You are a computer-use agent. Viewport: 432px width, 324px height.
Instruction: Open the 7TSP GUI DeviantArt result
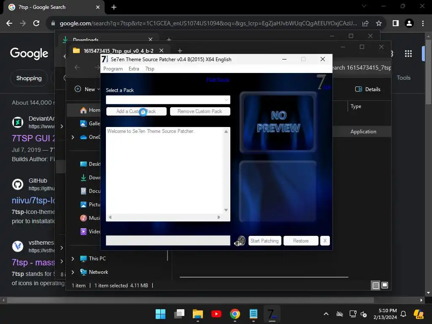[x=33, y=138]
